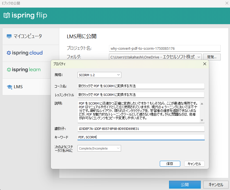The image size is (230, 190).
Task: Click the 保存 button
Action: pyautogui.click(x=170, y=164)
